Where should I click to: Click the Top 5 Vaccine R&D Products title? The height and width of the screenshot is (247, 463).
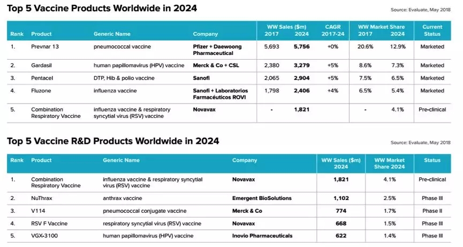tap(113, 141)
